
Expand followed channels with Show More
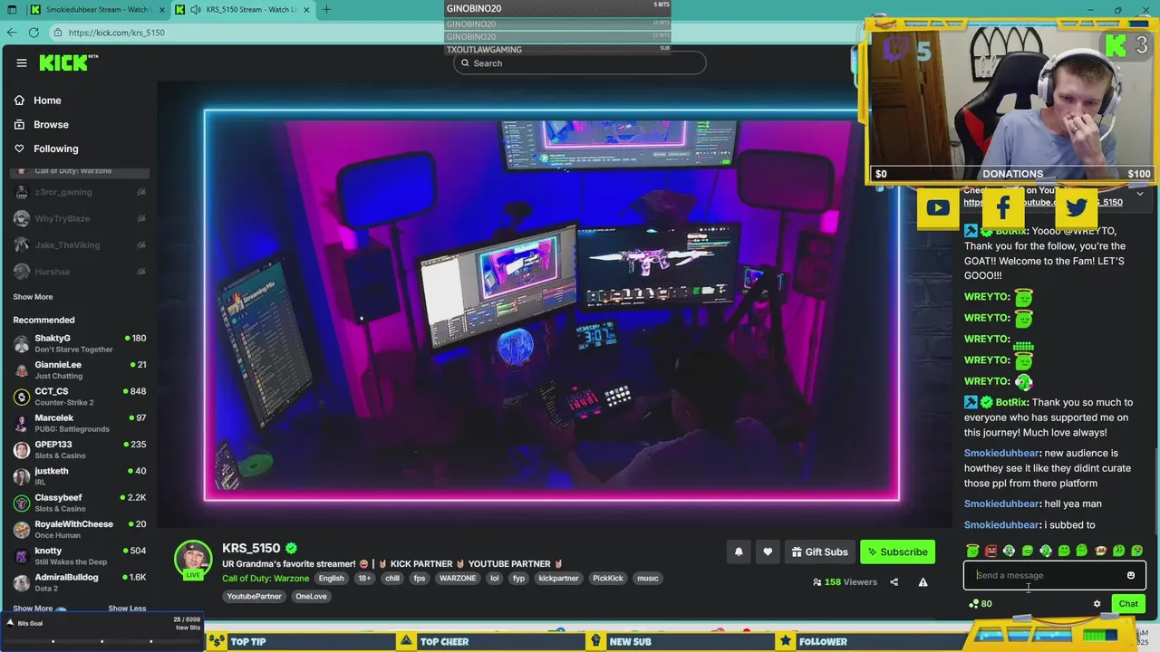click(33, 297)
